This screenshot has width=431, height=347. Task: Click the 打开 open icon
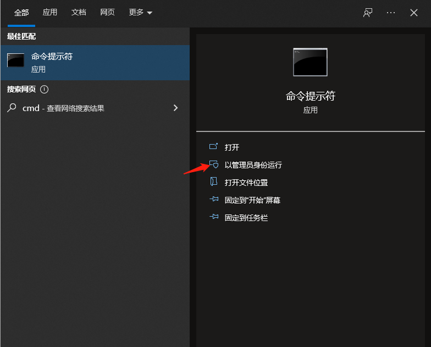[x=213, y=146]
